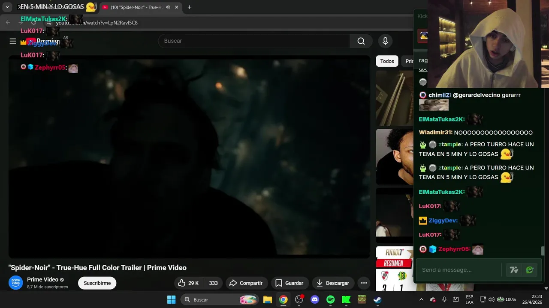Select the Todos filter chip
549x308 pixels.
[x=387, y=61]
